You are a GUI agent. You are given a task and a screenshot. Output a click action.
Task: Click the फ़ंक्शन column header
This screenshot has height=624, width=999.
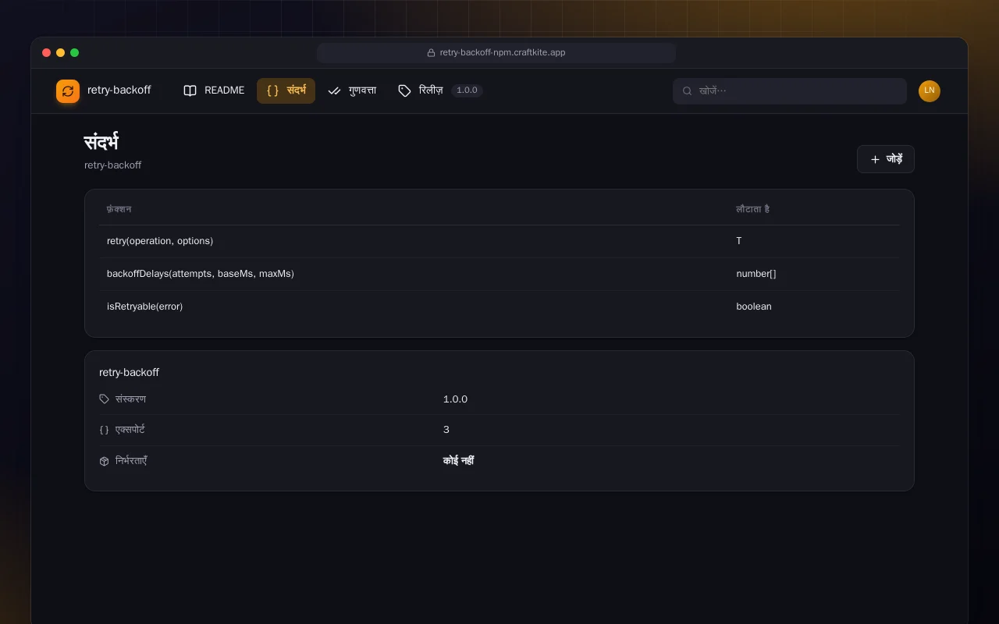click(119, 209)
